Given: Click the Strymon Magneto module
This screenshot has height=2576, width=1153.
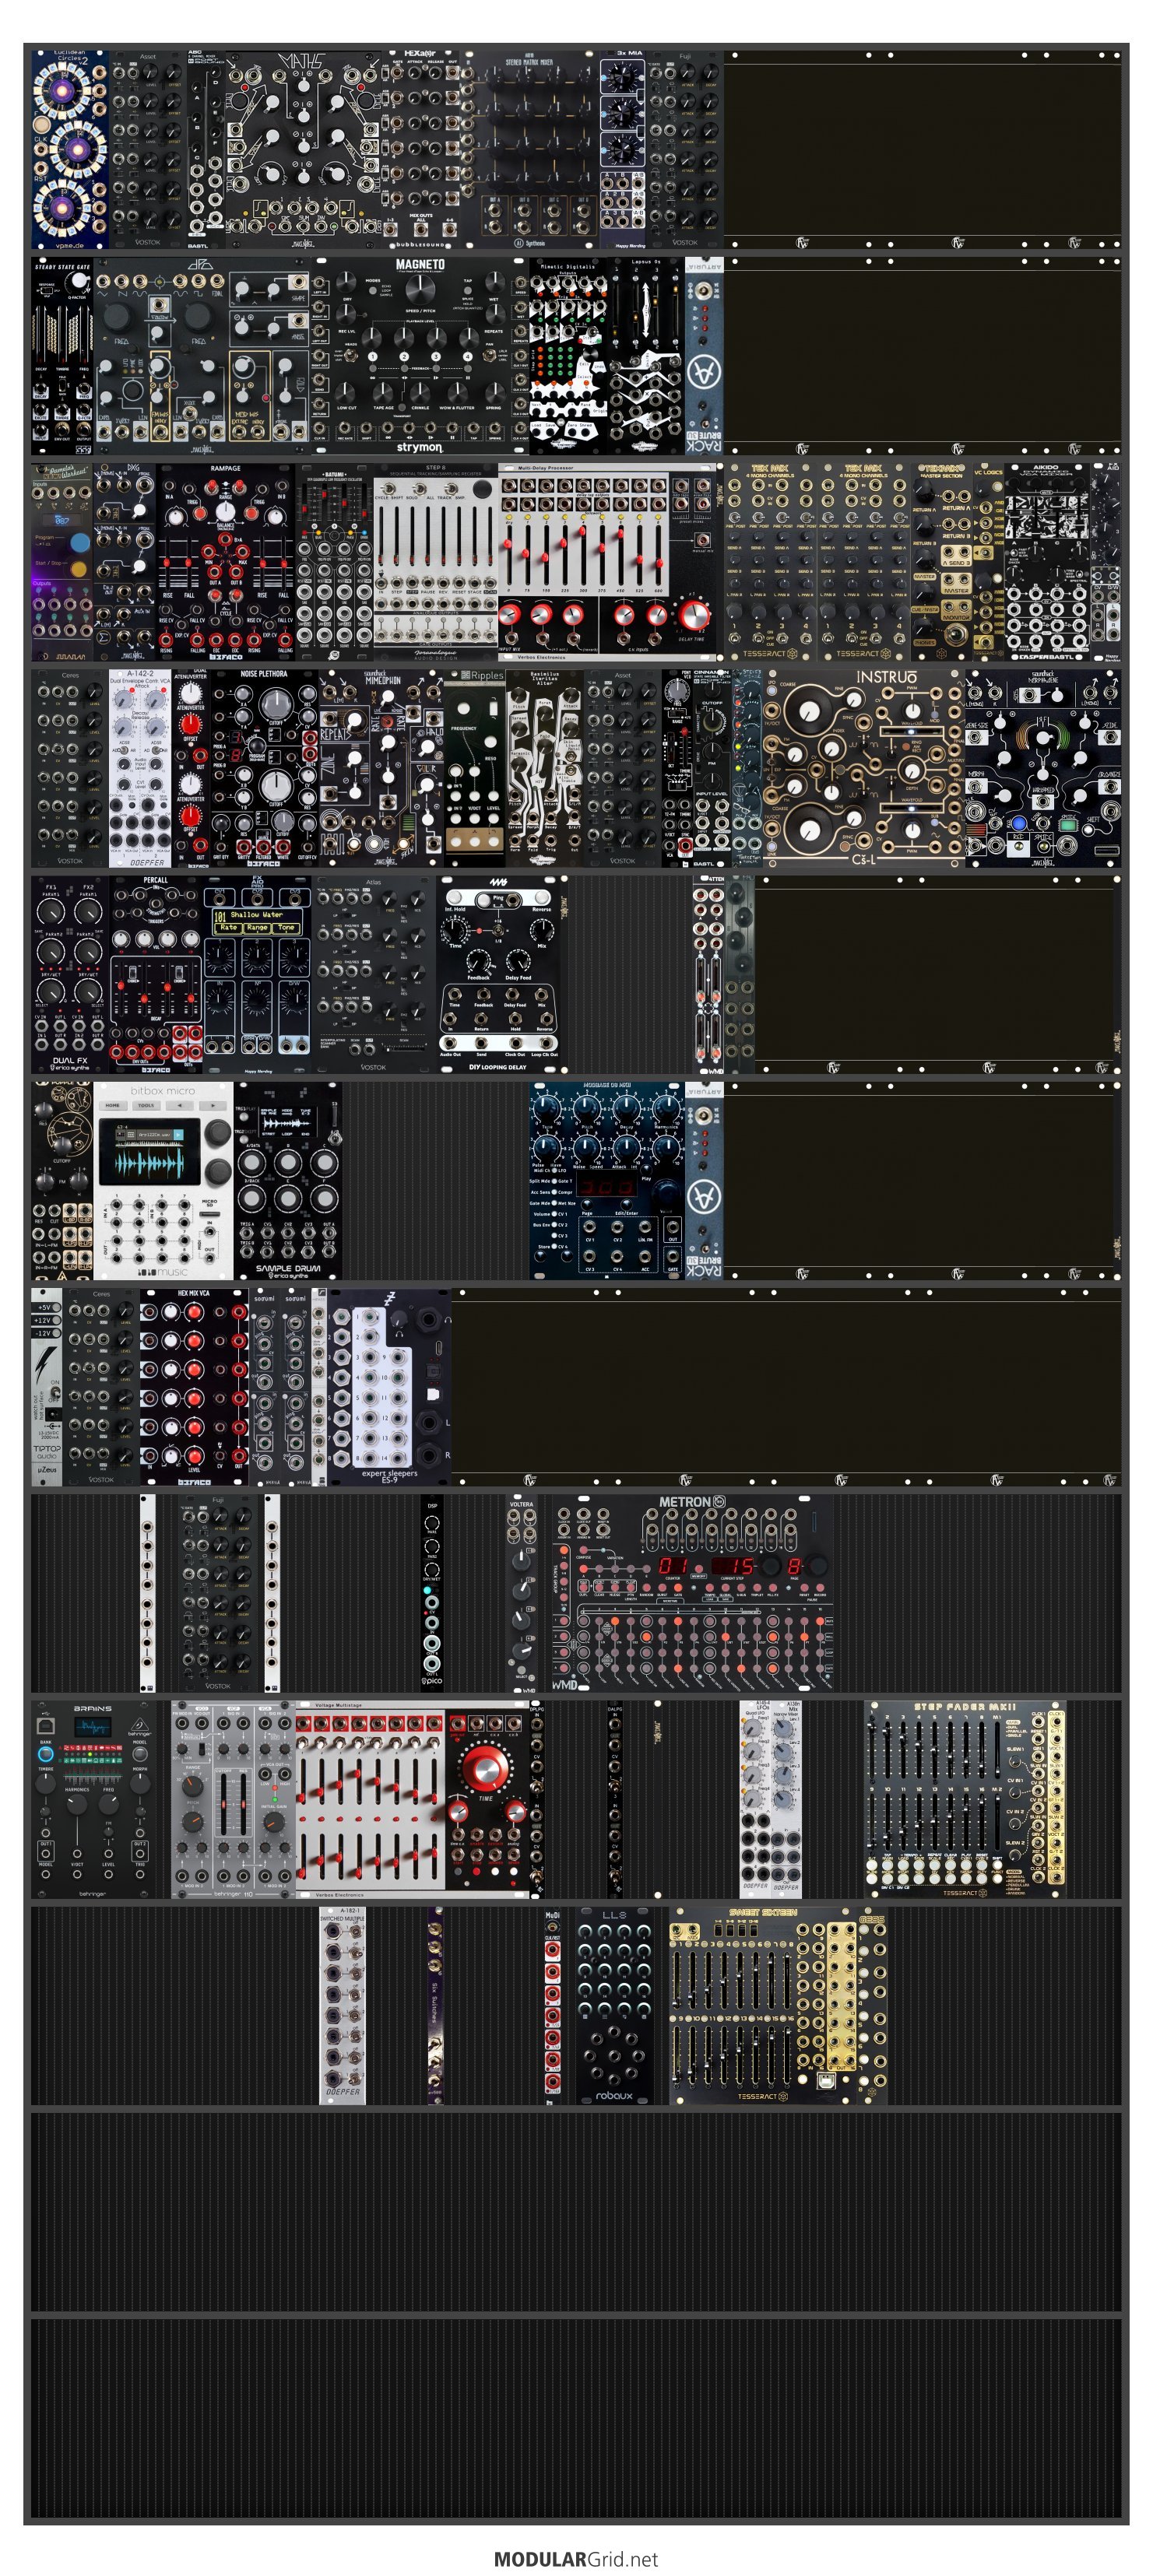Looking at the screenshot, I should [x=419, y=356].
